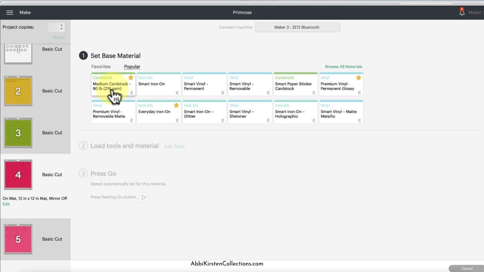Screen dimensions: 484x272
Task: Click Edit under mat 4 settings
Action: pos(6,204)
